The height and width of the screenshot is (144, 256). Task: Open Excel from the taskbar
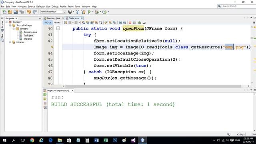coord(106,140)
